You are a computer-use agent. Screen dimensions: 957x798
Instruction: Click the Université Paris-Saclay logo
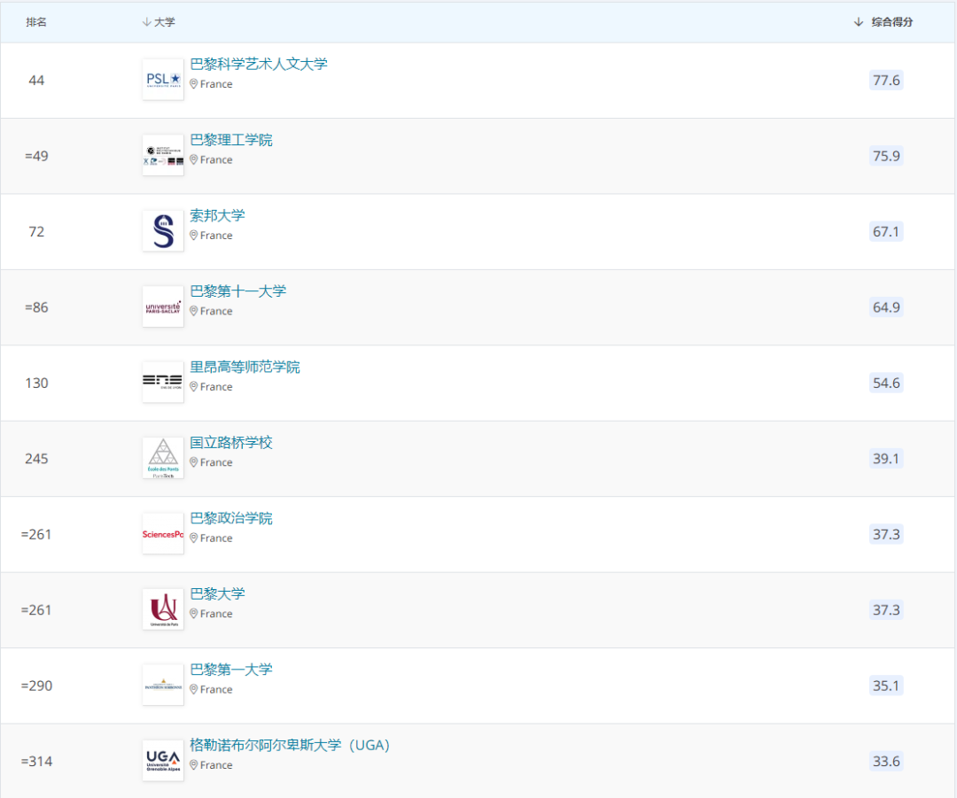[x=163, y=307]
